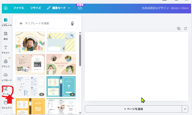The image size is (192, 115).
Task: Click the scroll down arrow of template list
Action: [80, 113]
